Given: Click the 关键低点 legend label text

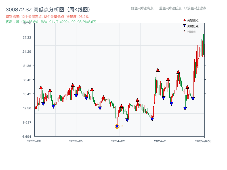Looking at the screenshot, I should click(x=193, y=26).
